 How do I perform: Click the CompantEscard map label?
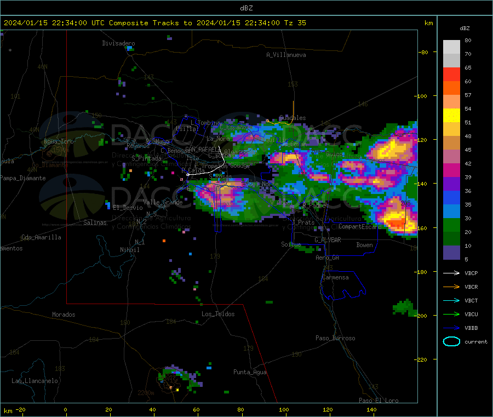pyautogui.click(x=360, y=226)
